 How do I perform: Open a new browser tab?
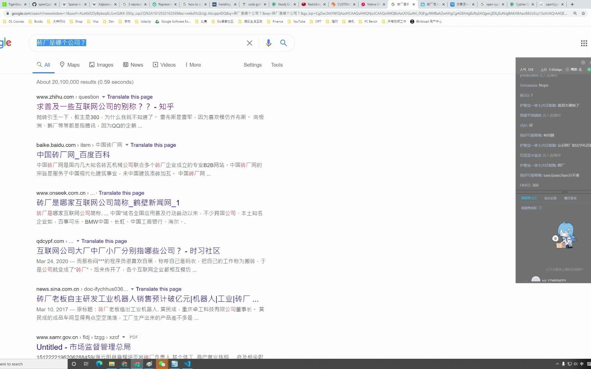point(572,4)
